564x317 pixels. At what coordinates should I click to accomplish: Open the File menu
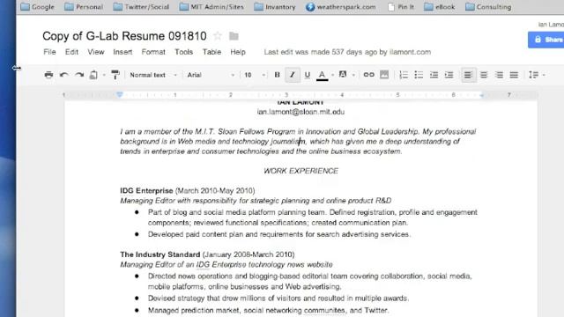(49, 52)
